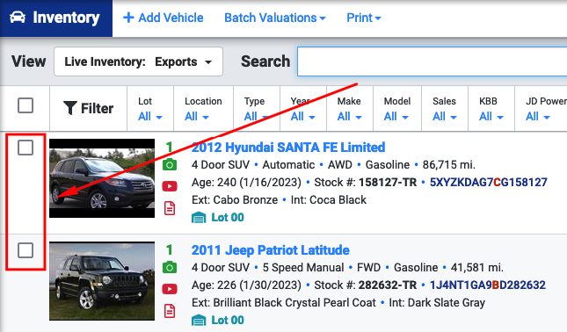Open the Inventory tab

pos(56,18)
